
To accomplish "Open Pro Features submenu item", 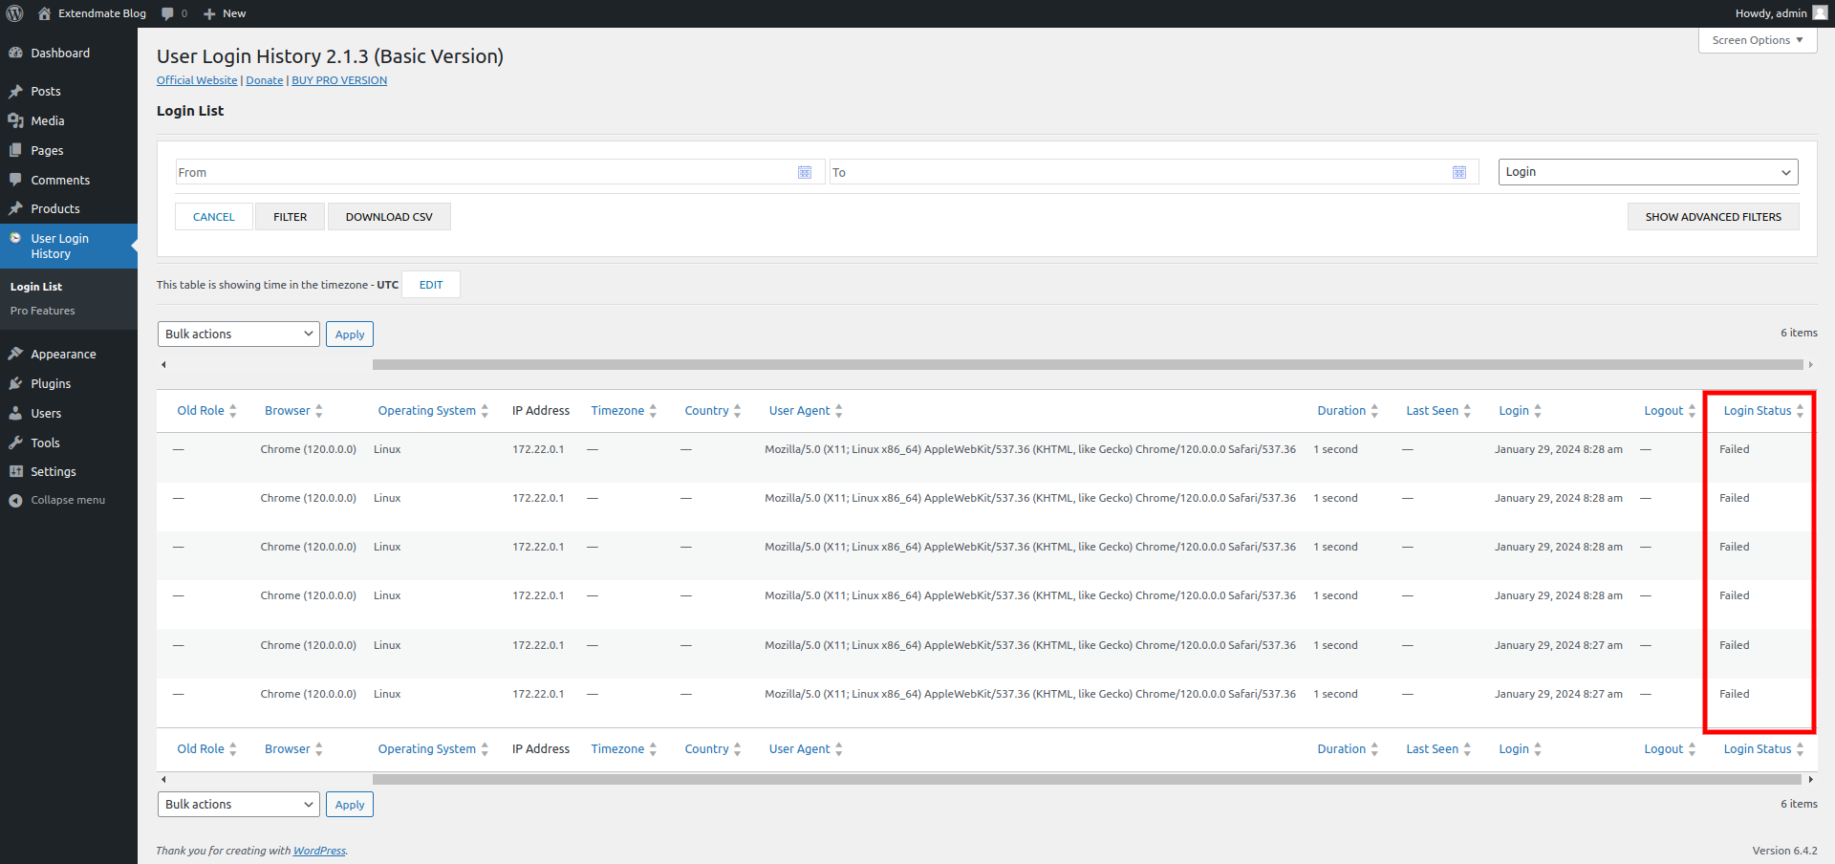I will [x=43, y=311].
